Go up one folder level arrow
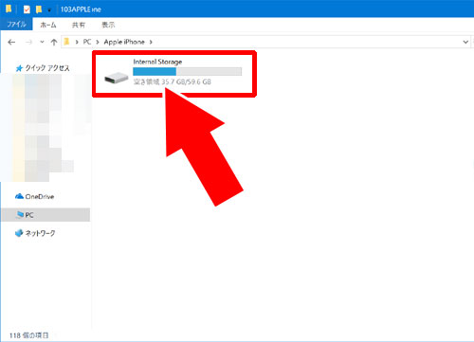 click(54, 42)
